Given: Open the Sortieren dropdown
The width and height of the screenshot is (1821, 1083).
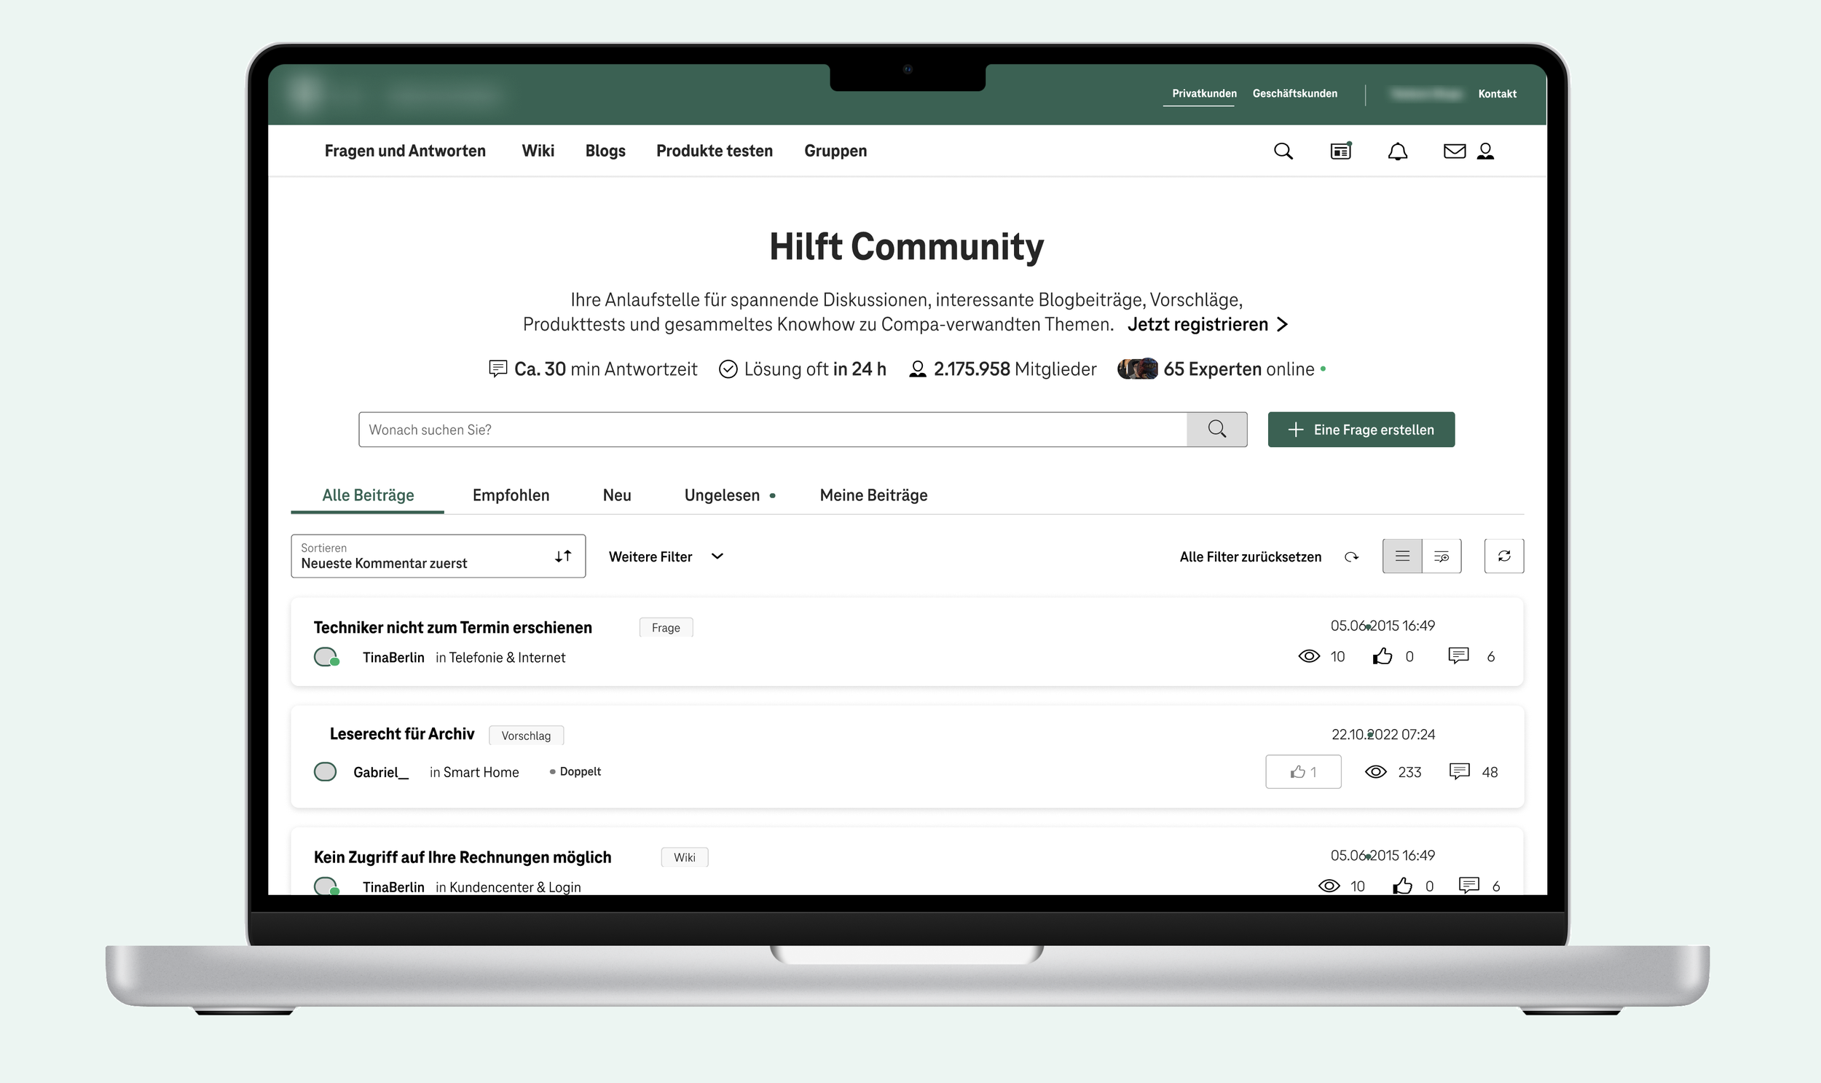Looking at the screenshot, I should pyautogui.click(x=438, y=556).
